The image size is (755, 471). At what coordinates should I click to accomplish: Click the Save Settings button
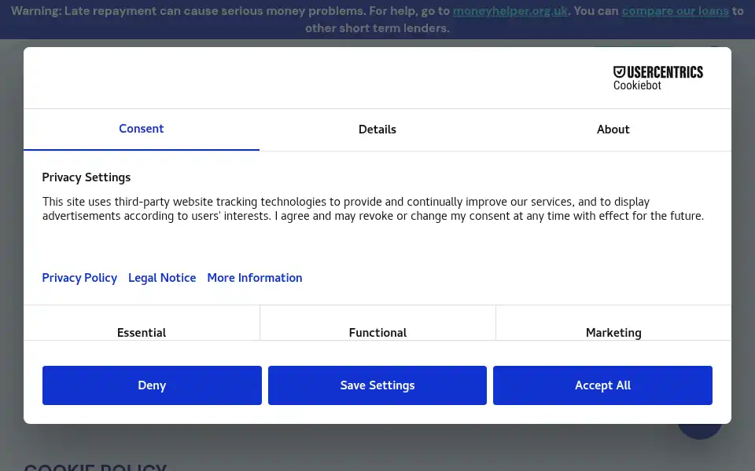coord(377,385)
